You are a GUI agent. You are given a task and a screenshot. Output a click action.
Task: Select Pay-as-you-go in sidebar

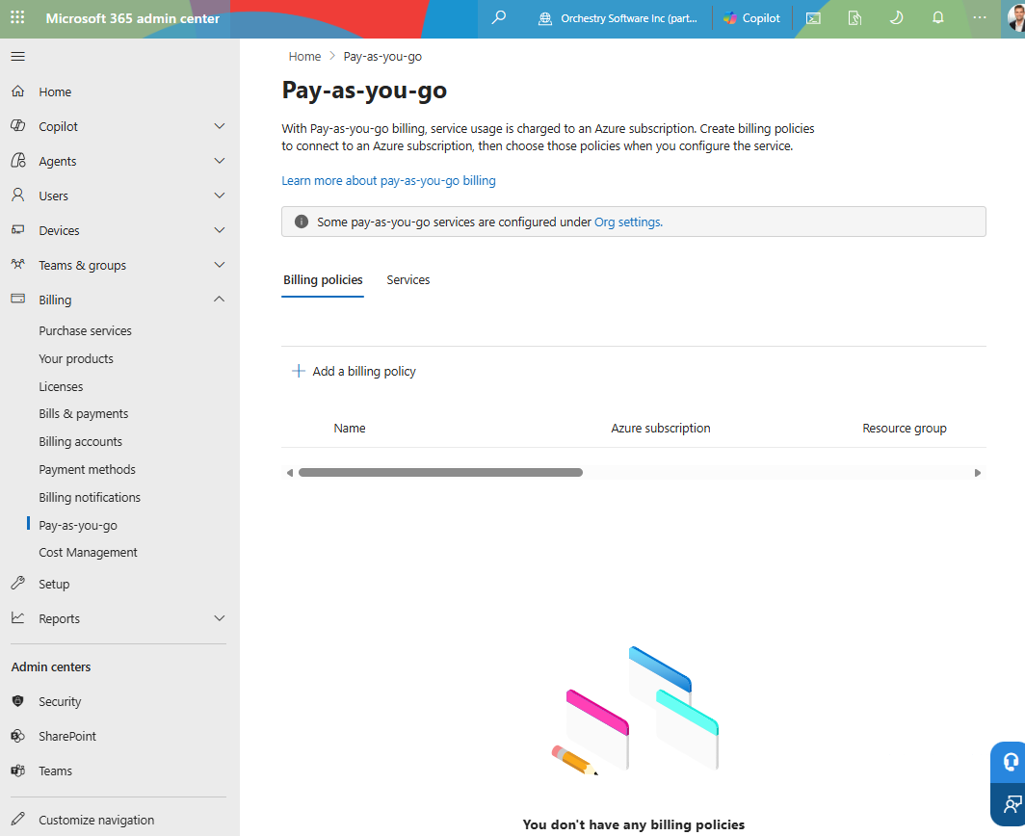78,526
